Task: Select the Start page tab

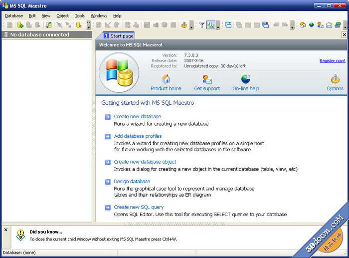Action: (119, 36)
